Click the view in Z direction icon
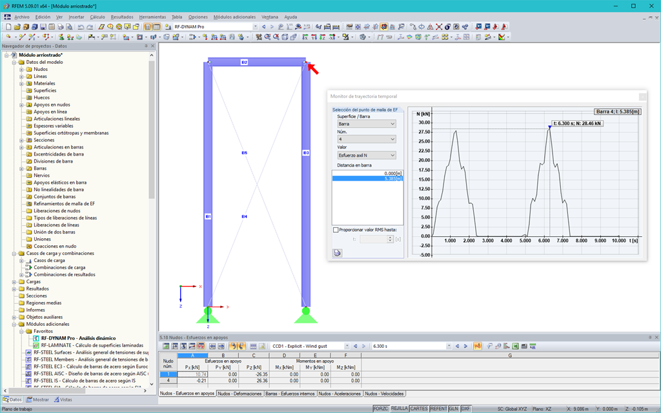Viewport: 661px width, 413px height. (x=323, y=37)
